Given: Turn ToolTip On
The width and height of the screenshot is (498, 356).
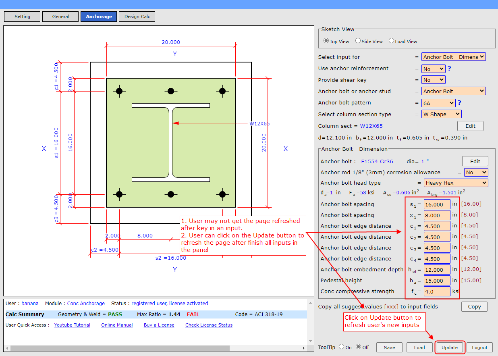Looking at the screenshot, I should click(341, 347).
